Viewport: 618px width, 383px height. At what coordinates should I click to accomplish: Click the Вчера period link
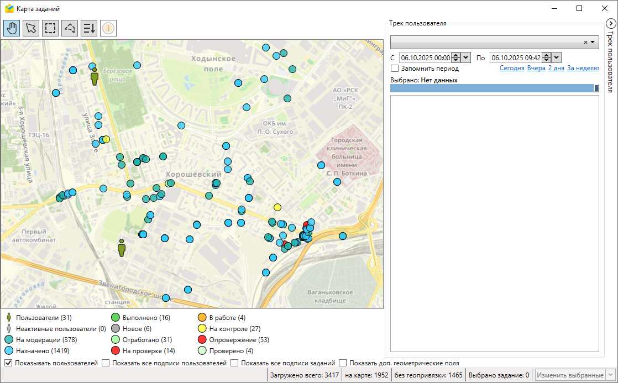coord(536,69)
